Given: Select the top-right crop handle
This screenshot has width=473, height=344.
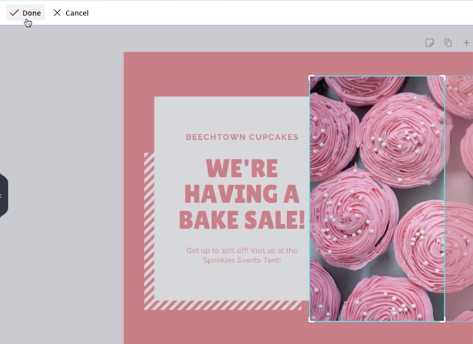Looking at the screenshot, I should pyautogui.click(x=442, y=78).
